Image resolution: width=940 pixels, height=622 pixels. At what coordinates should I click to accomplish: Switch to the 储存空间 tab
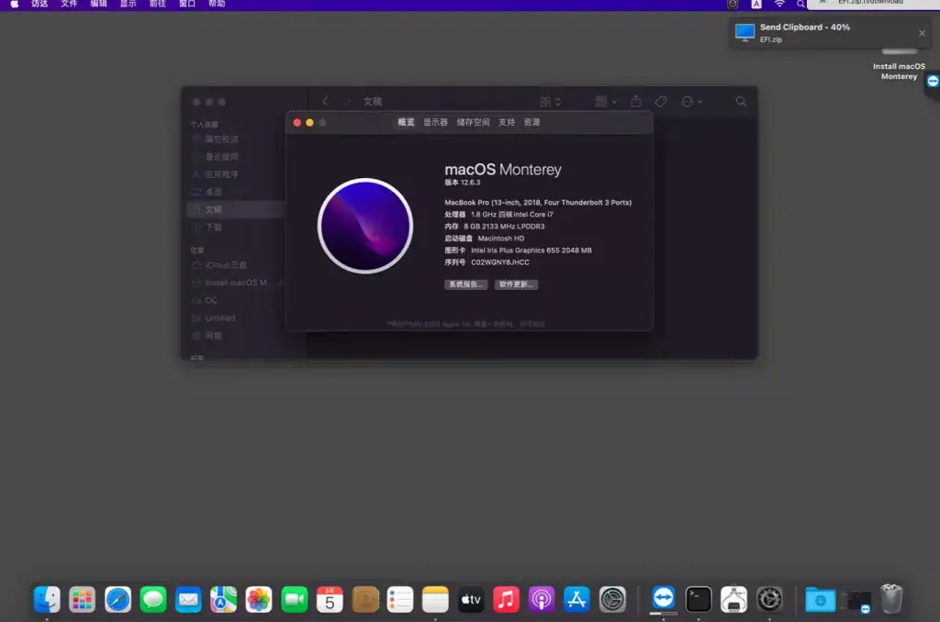[473, 122]
